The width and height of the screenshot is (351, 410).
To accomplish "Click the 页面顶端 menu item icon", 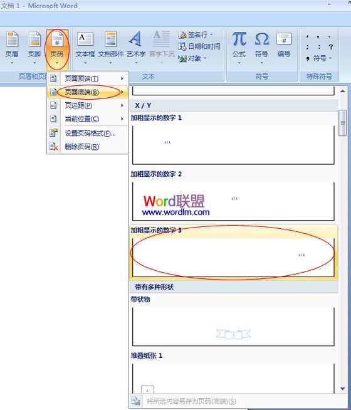I will pos(53,78).
